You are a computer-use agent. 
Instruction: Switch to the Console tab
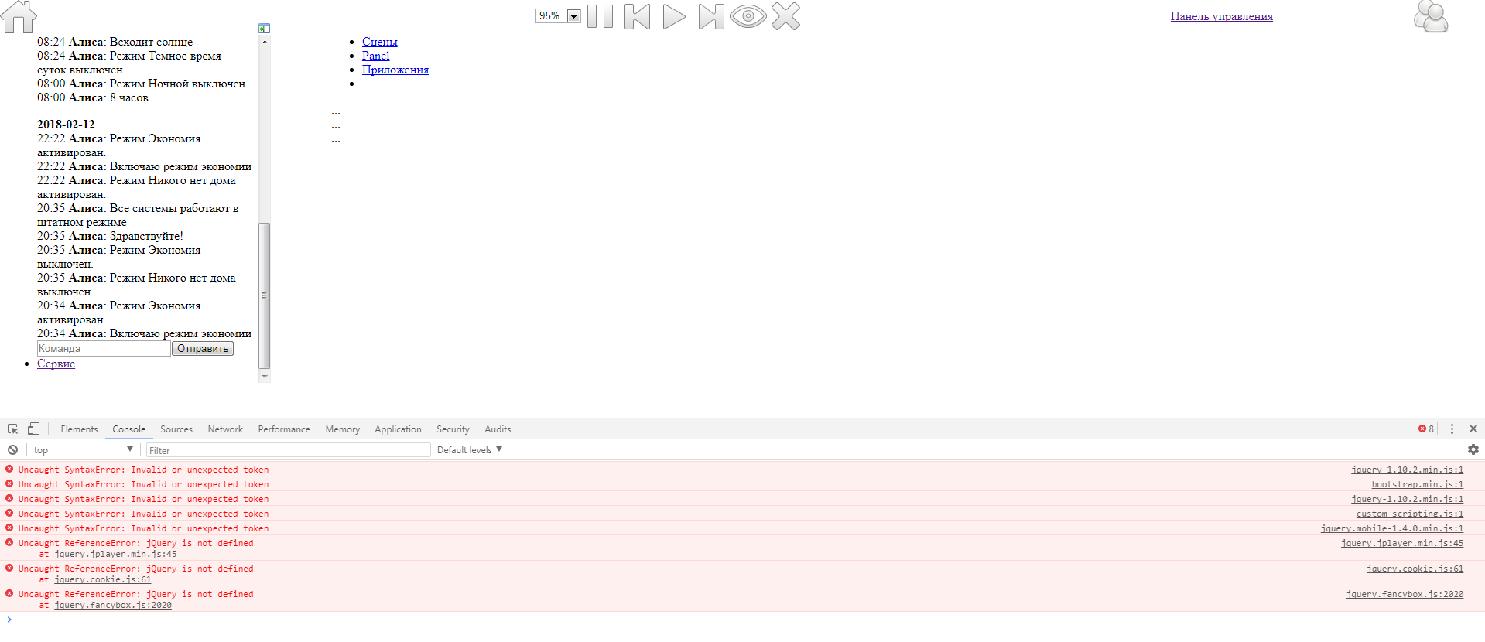(x=128, y=429)
